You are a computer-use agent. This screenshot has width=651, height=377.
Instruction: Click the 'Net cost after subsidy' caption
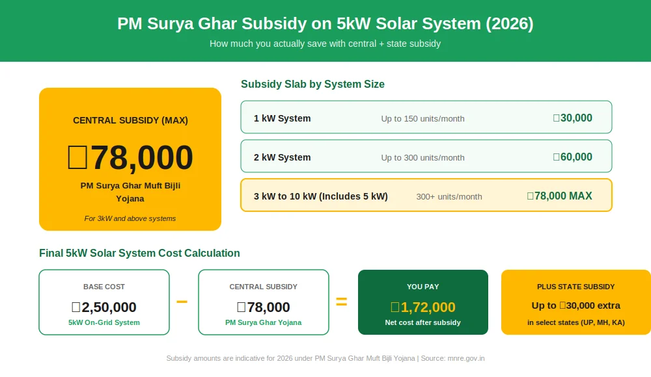[422, 322]
